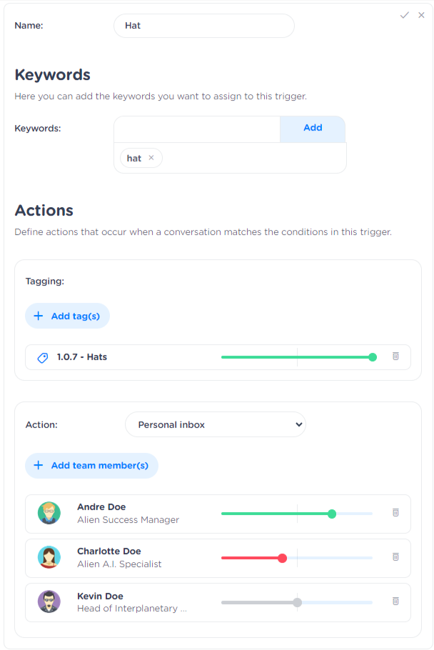434x650 pixels.
Task: Click Charlotte Doe's red slider handle
Action: click(x=282, y=558)
